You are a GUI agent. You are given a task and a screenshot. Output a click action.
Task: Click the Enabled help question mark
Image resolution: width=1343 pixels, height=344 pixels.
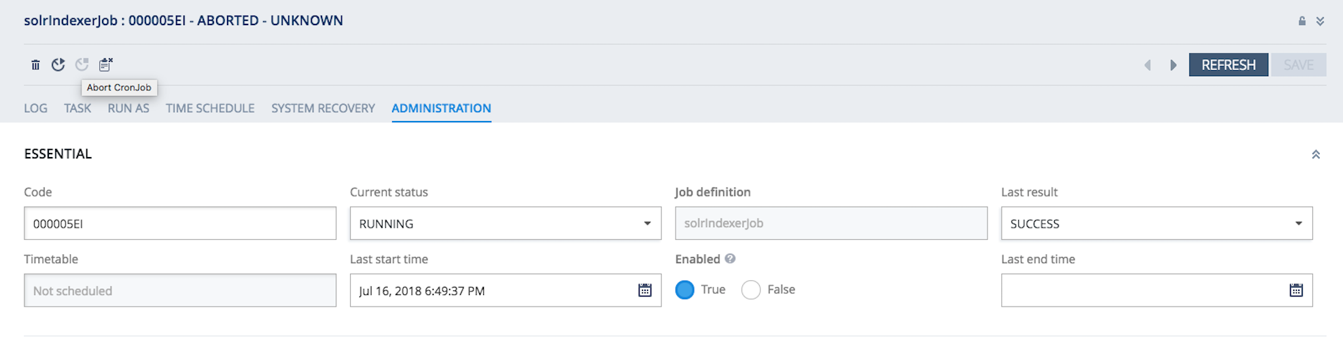click(730, 258)
